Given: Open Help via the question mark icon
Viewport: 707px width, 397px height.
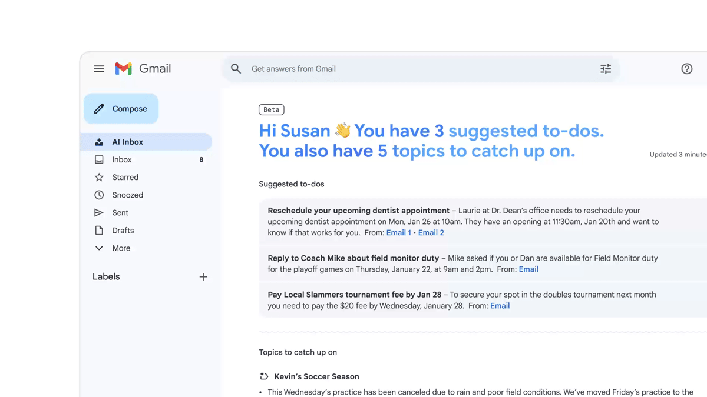Looking at the screenshot, I should (686, 69).
